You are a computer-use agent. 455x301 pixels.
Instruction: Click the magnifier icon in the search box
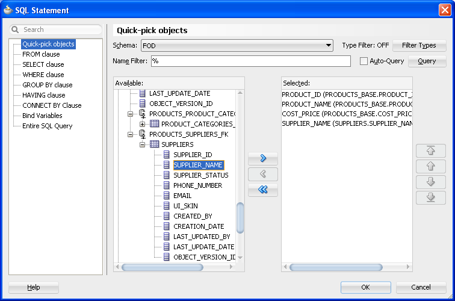[x=15, y=29]
